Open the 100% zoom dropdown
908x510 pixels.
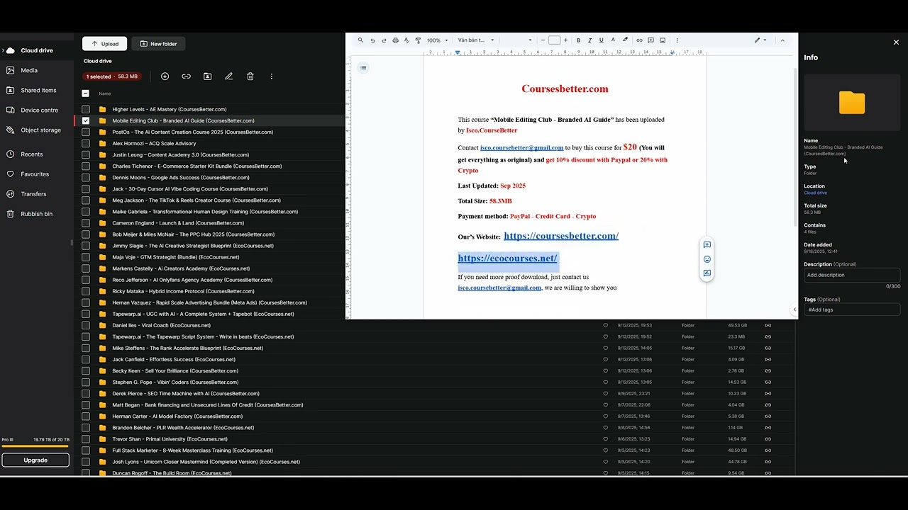point(437,40)
